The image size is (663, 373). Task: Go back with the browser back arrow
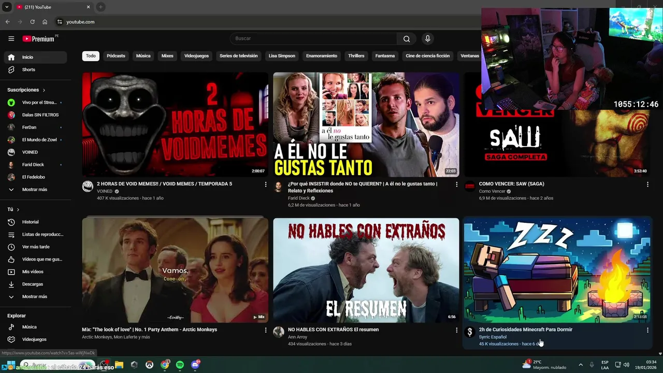coord(7,22)
